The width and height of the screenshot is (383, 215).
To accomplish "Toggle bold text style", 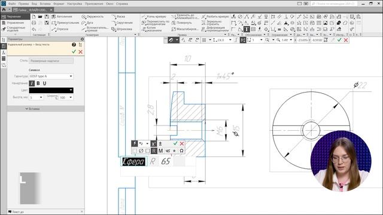I will tap(38, 84).
